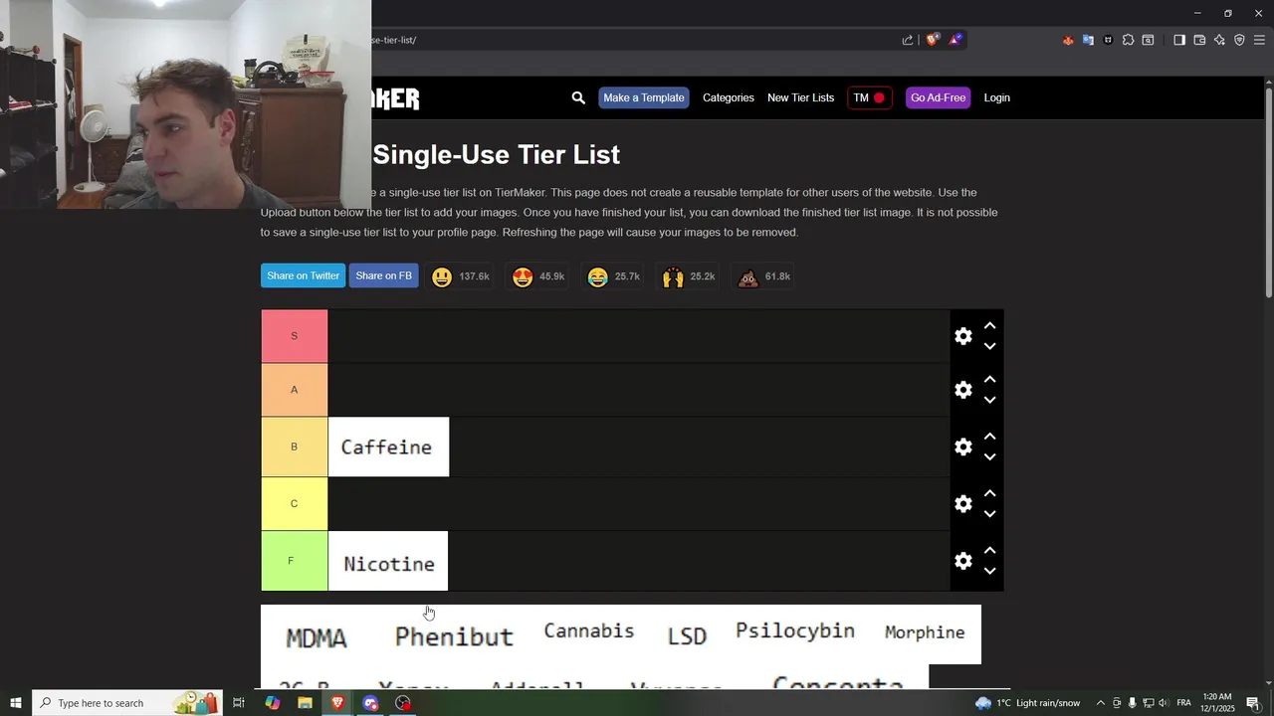
Task: Move S tier row up arrow
Action: pos(990,325)
